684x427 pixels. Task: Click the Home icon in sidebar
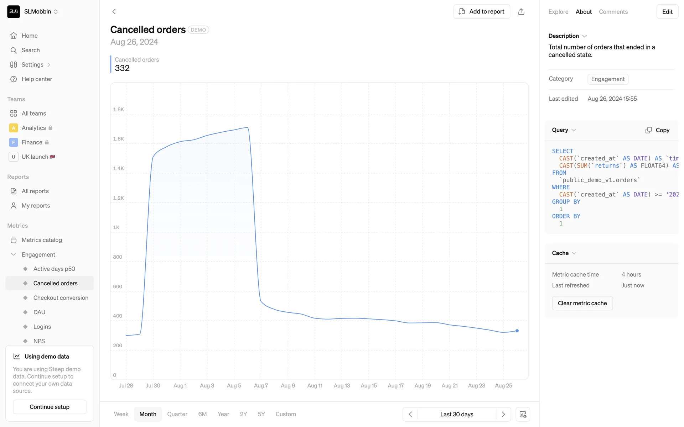coord(14,36)
